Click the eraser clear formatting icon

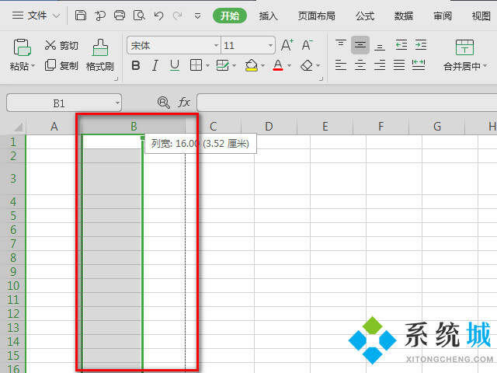click(307, 65)
